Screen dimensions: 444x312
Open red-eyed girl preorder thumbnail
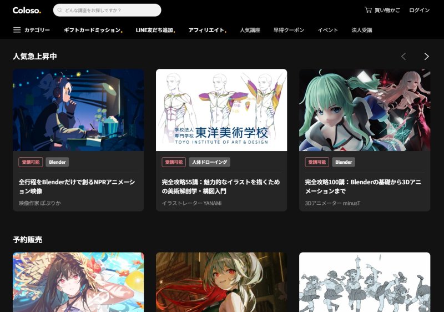tap(221, 282)
